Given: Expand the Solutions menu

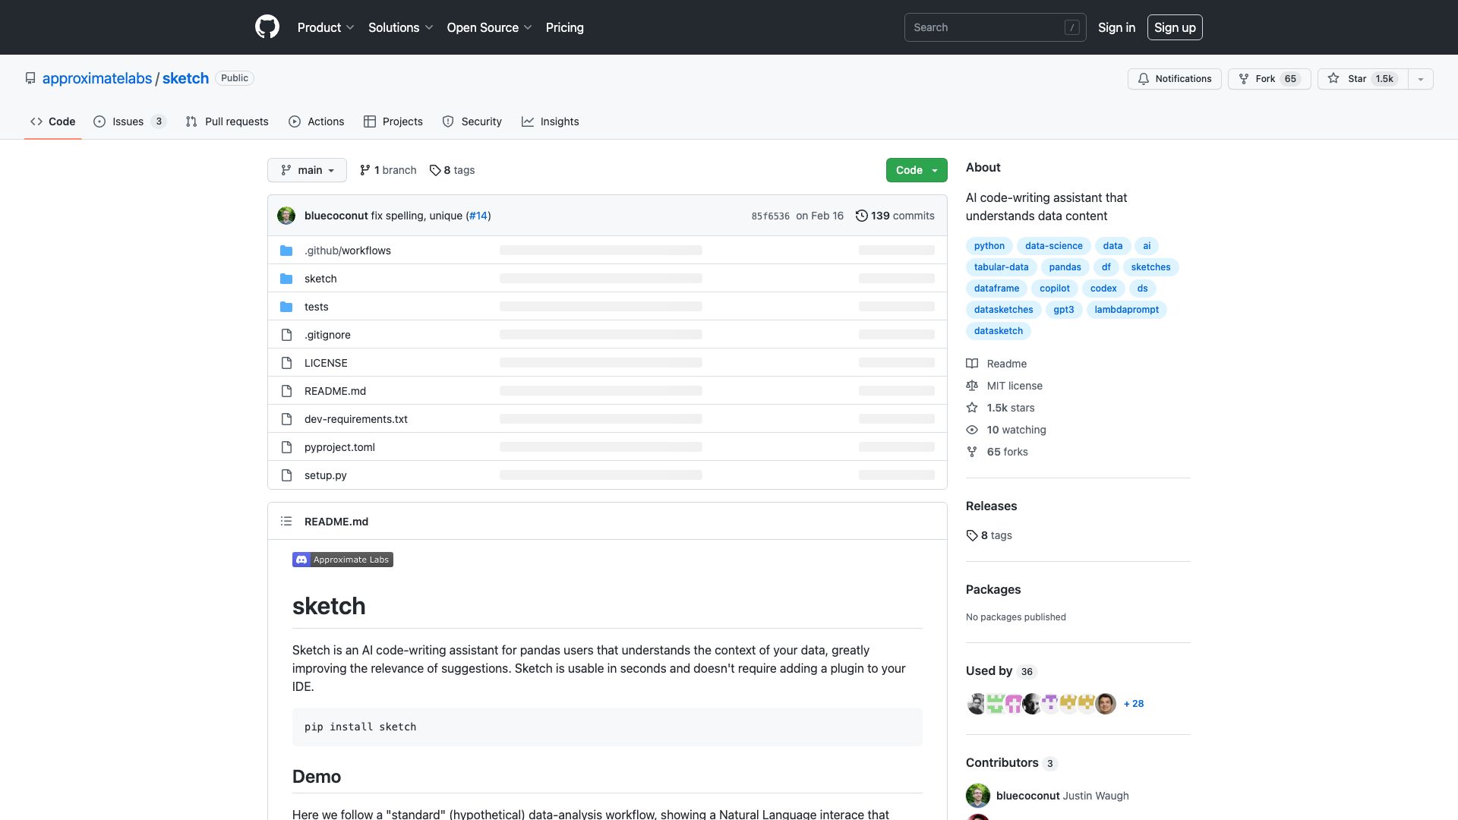Looking at the screenshot, I should tap(400, 27).
